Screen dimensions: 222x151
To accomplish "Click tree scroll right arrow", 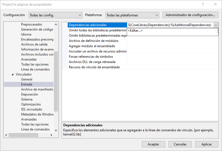I will 51,135.
